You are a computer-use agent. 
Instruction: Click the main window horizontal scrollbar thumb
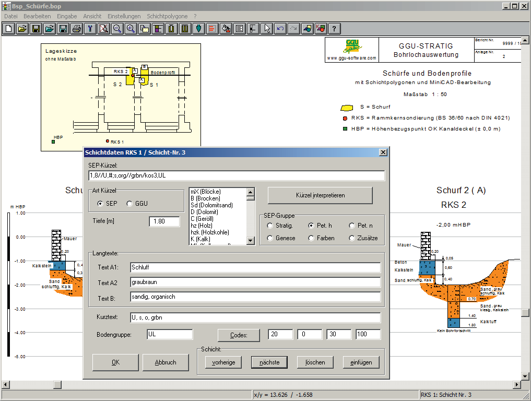57,385
